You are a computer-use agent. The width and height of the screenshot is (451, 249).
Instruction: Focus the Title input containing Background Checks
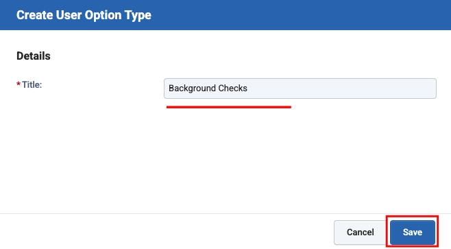(300, 88)
